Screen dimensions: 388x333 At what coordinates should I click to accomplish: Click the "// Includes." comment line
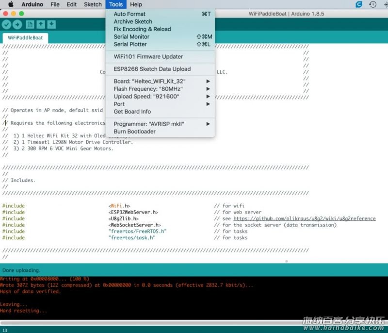(x=19, y=180)
